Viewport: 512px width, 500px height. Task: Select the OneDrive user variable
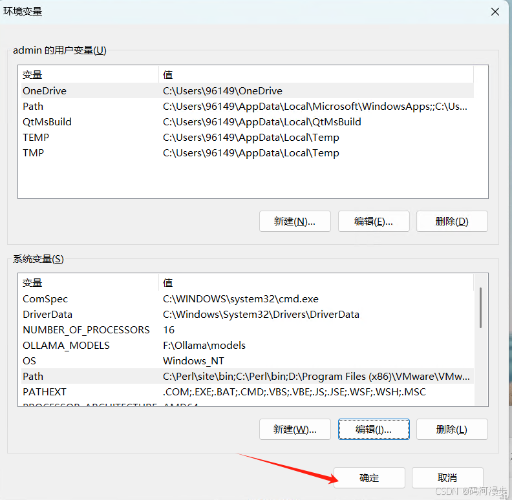click(x=248, y=90)
